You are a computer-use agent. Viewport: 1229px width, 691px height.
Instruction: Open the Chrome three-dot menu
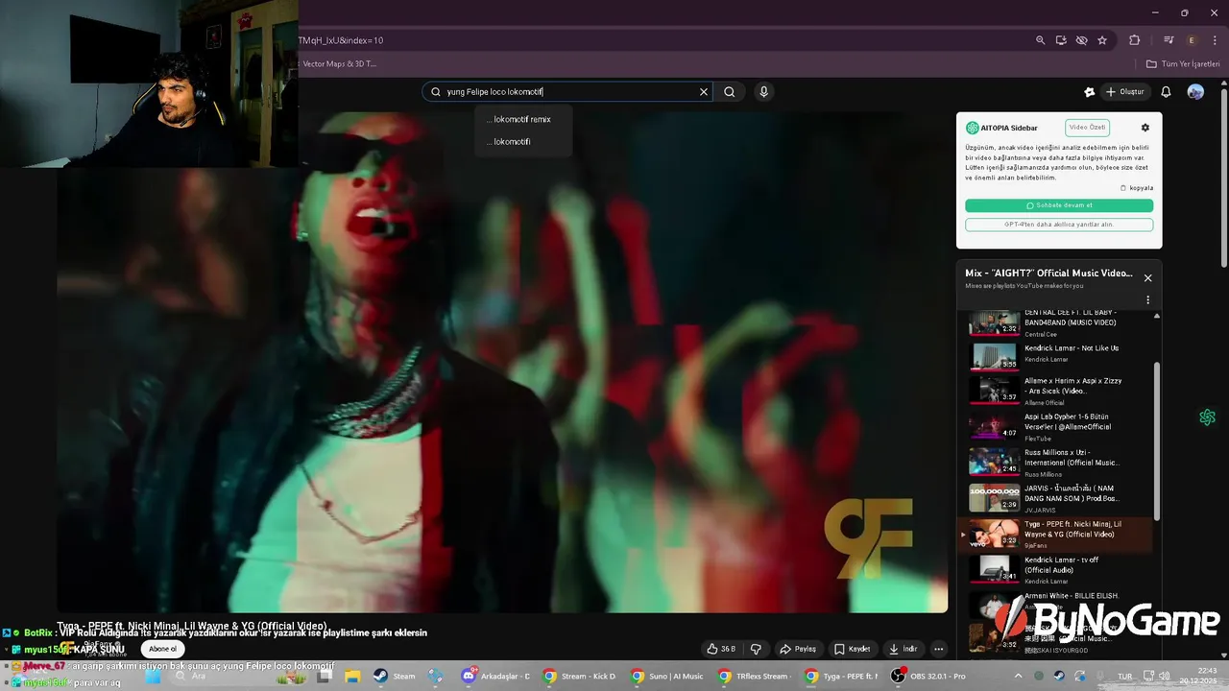pos(1213,40)
